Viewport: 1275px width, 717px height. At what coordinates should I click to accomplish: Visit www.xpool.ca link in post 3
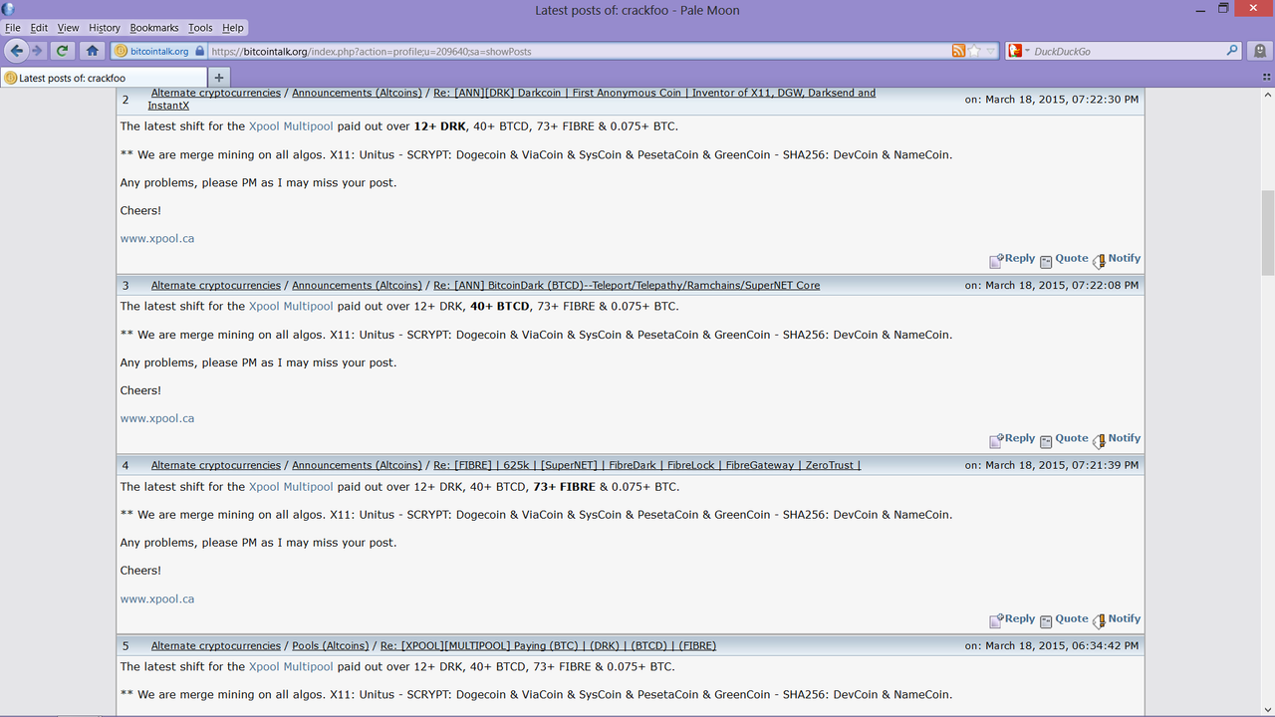157,419
